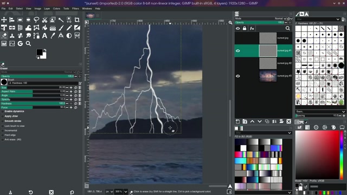
Task: Create a new layer
Action: click(237, 121)
